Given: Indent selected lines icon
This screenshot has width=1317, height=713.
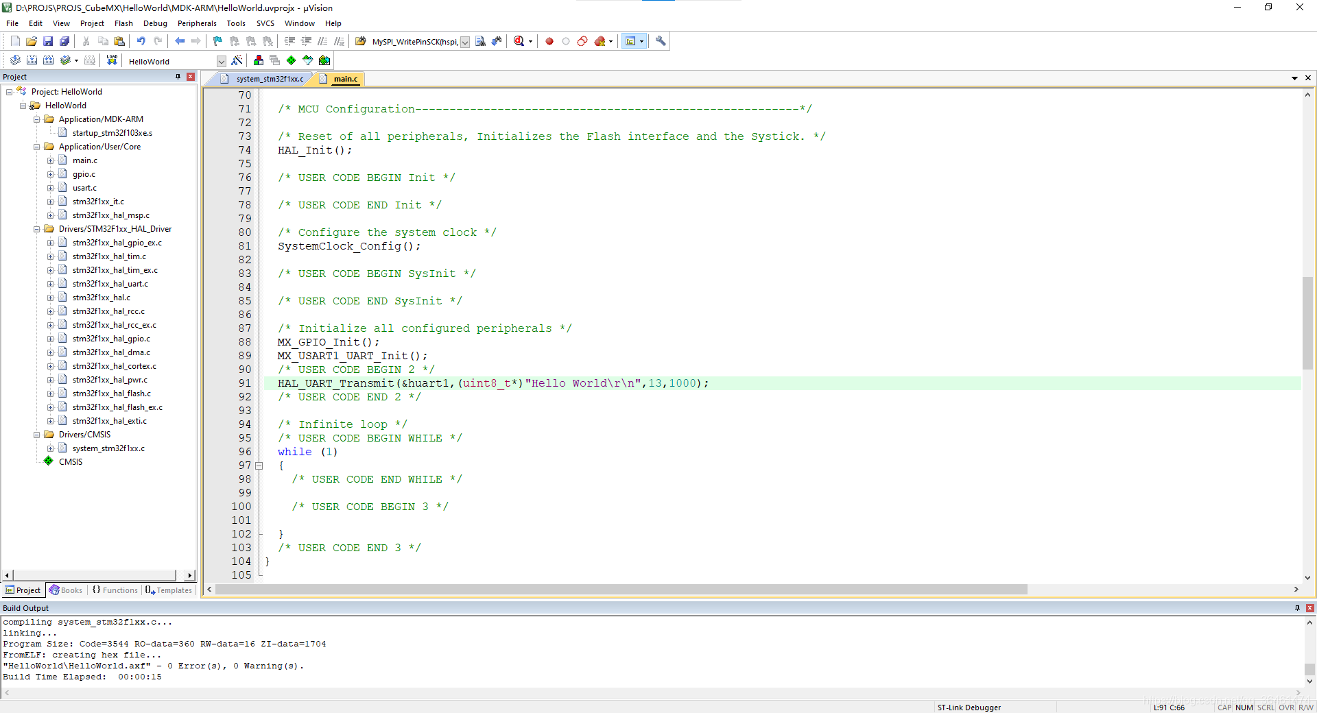Looking at the screenshot, I should coord(289,41).
